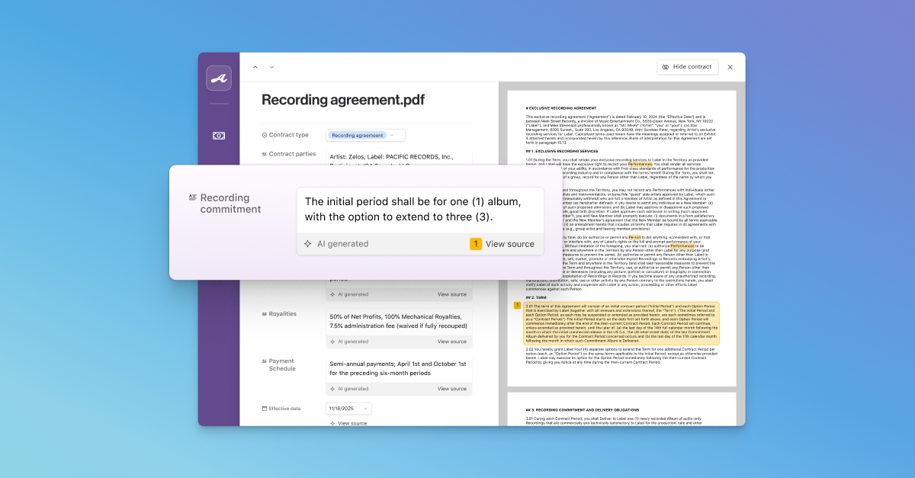Click the yellow marker 1 beside the Term paragraph
Image resolution: width=915 pixels, height=478 pixels.
[x=517, y=305]
